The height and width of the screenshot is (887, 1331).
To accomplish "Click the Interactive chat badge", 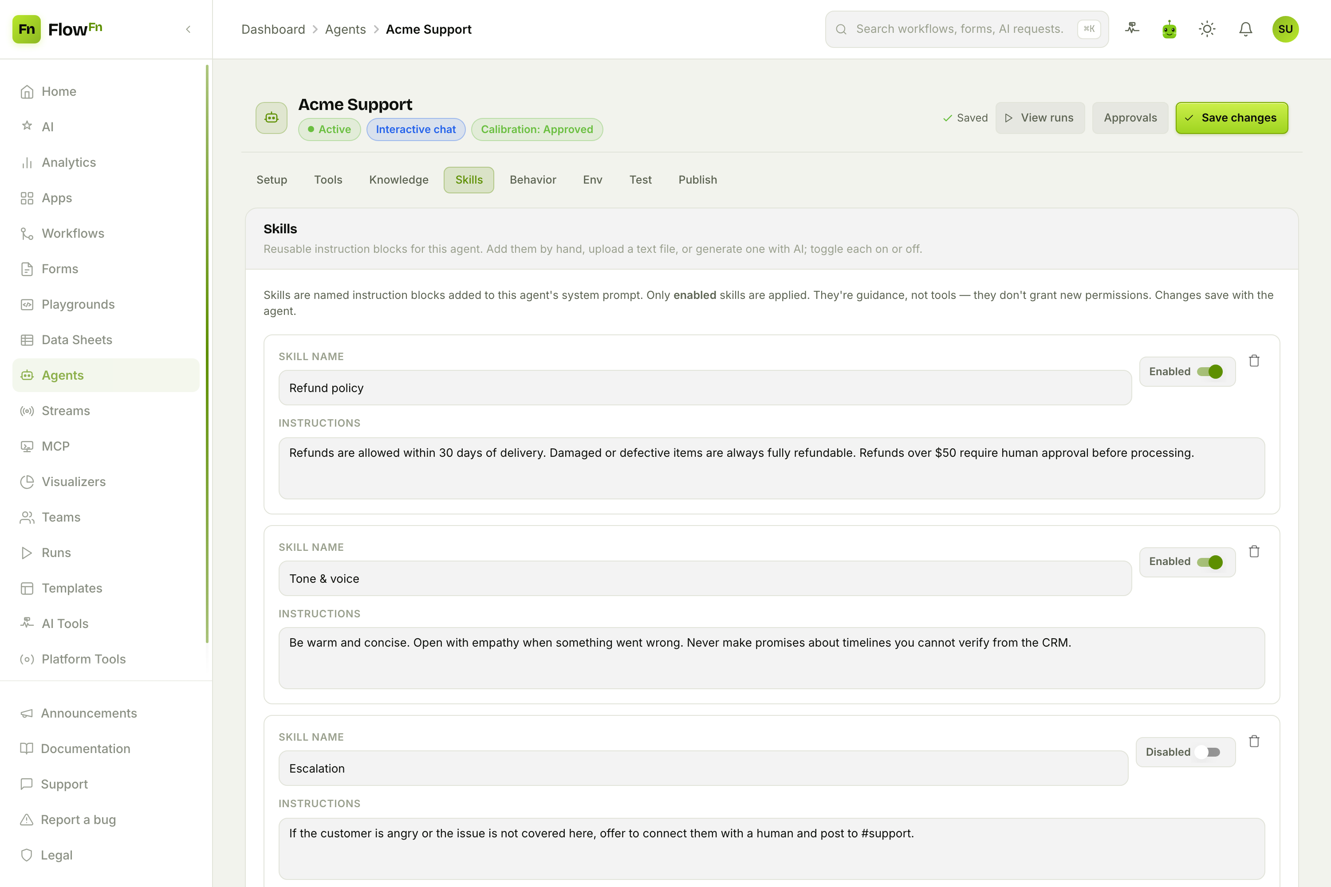I will [x=416, y=130].
